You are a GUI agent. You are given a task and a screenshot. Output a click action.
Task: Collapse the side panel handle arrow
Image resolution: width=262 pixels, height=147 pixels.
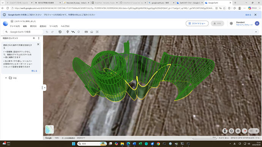tap(44, 88)
